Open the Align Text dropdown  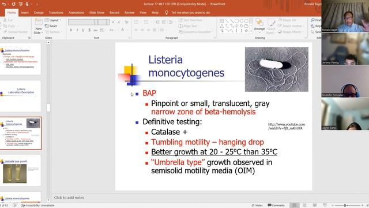tap(189, 26)
